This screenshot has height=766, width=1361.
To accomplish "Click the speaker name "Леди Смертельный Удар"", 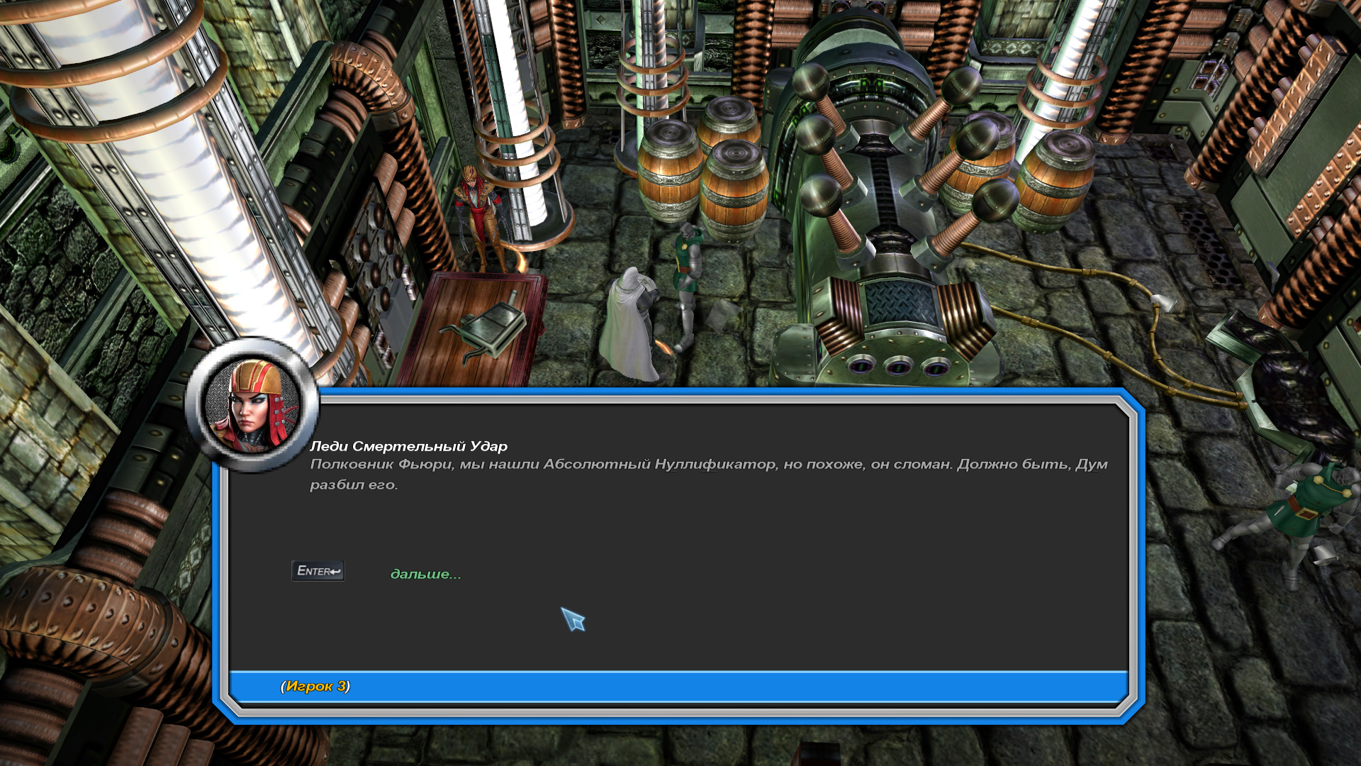I will click(408, 446).
